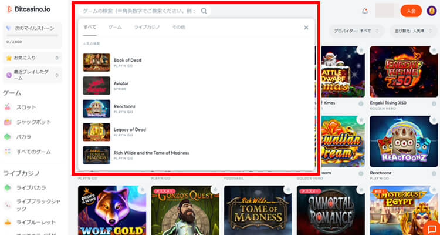The width and height of the screenshot is (440, 235).
Task: Open the user avatar menu
Action: [432, 11]
